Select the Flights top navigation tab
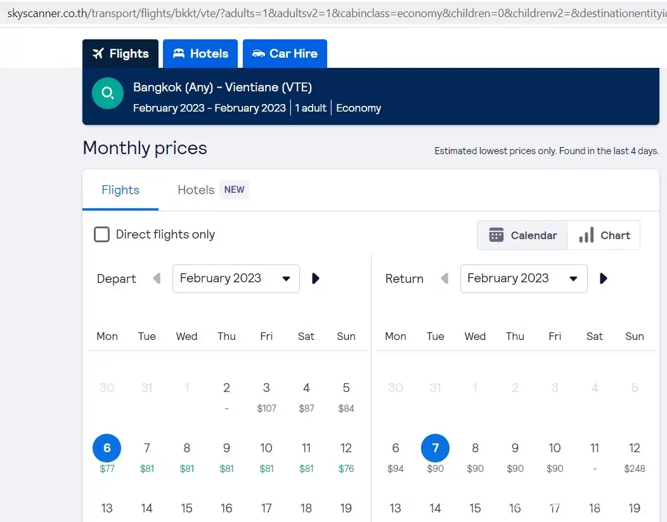667x522 pixels. [120, 54]
